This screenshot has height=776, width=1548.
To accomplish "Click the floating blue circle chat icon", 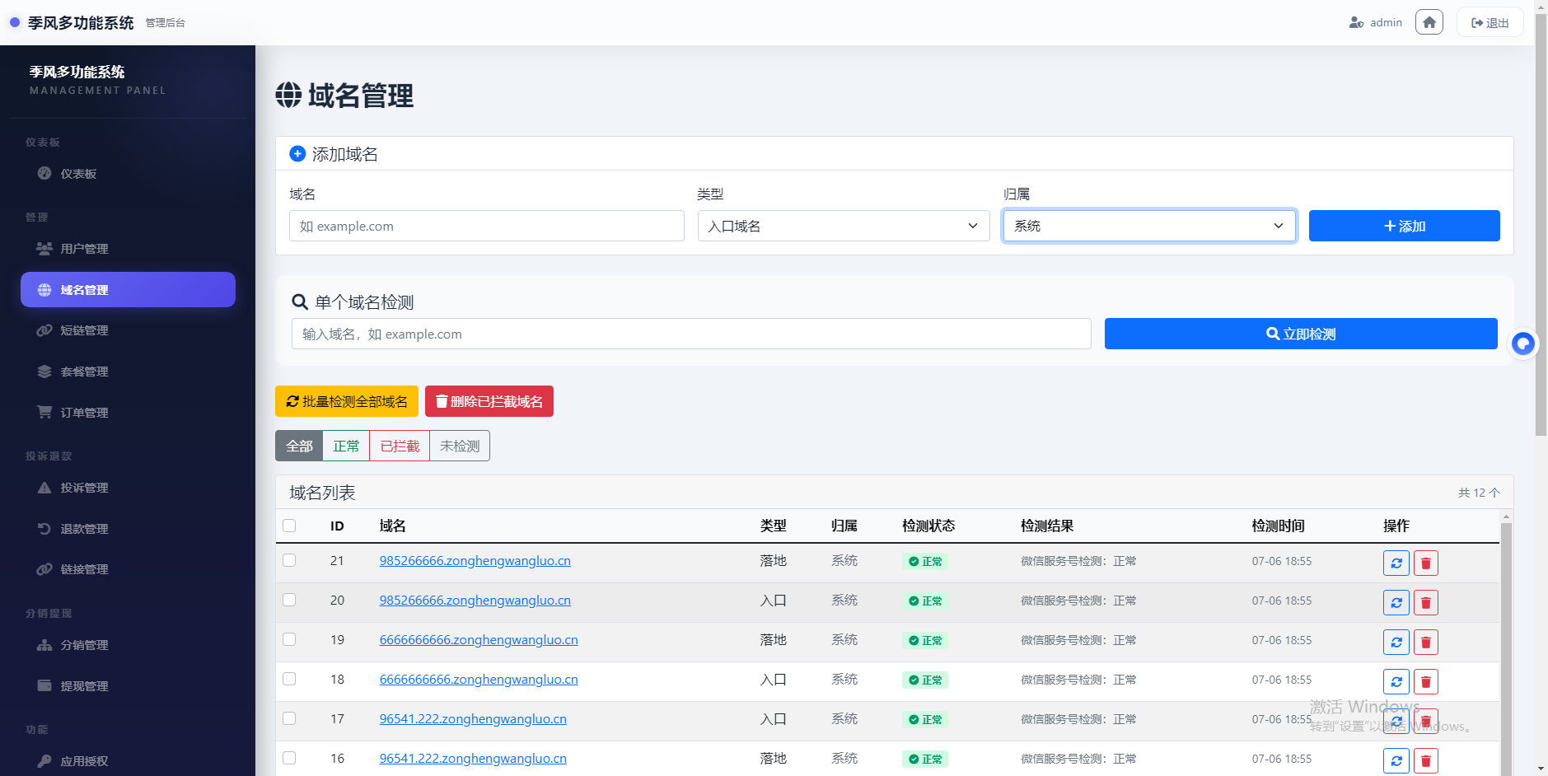I will tap(1523, 344).
